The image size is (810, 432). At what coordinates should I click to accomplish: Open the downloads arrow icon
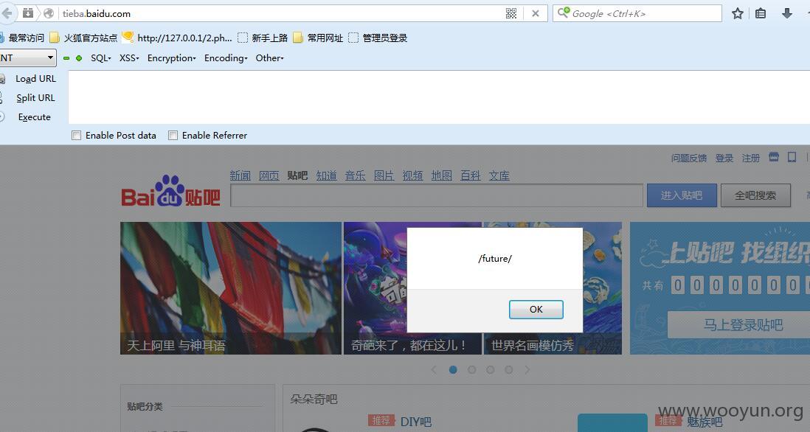[x=786, y=13]
